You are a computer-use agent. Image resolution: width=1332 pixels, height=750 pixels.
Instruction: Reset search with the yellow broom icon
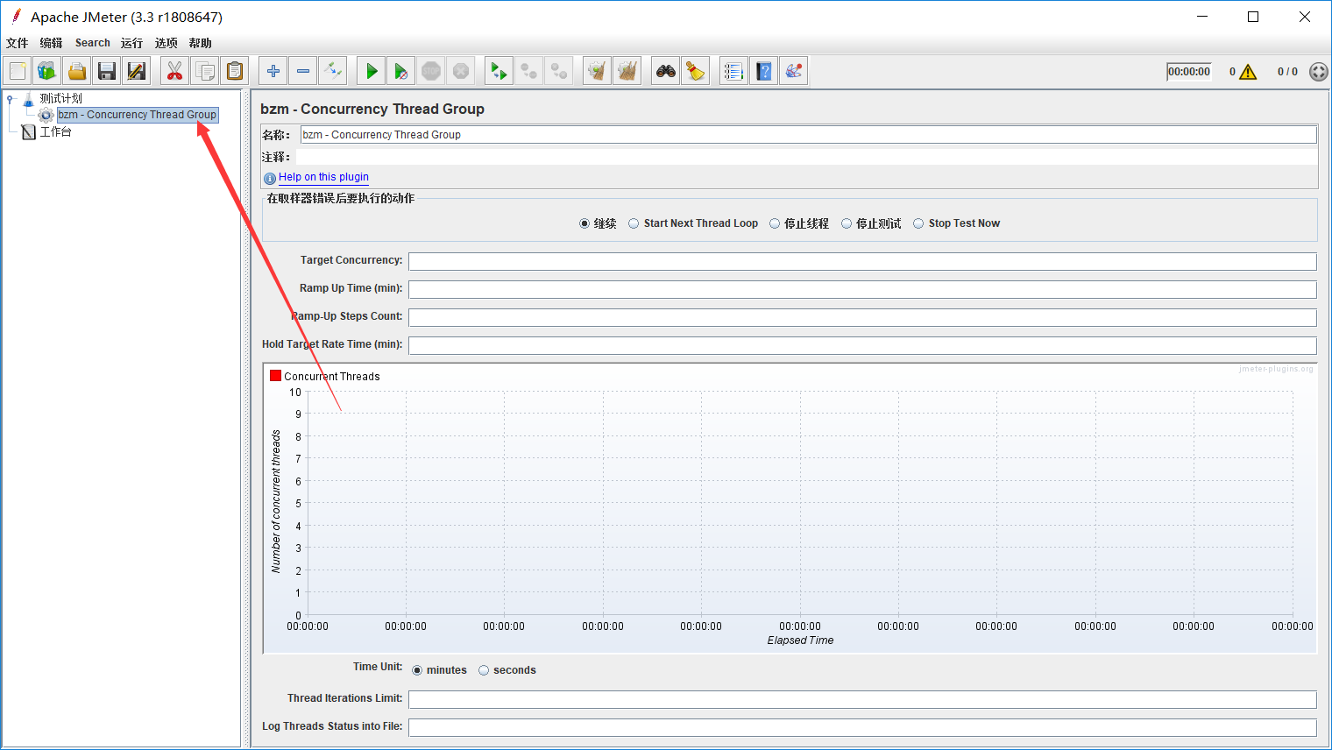(696, 71)
